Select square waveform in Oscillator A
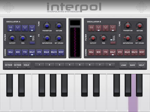 point(25,28)
